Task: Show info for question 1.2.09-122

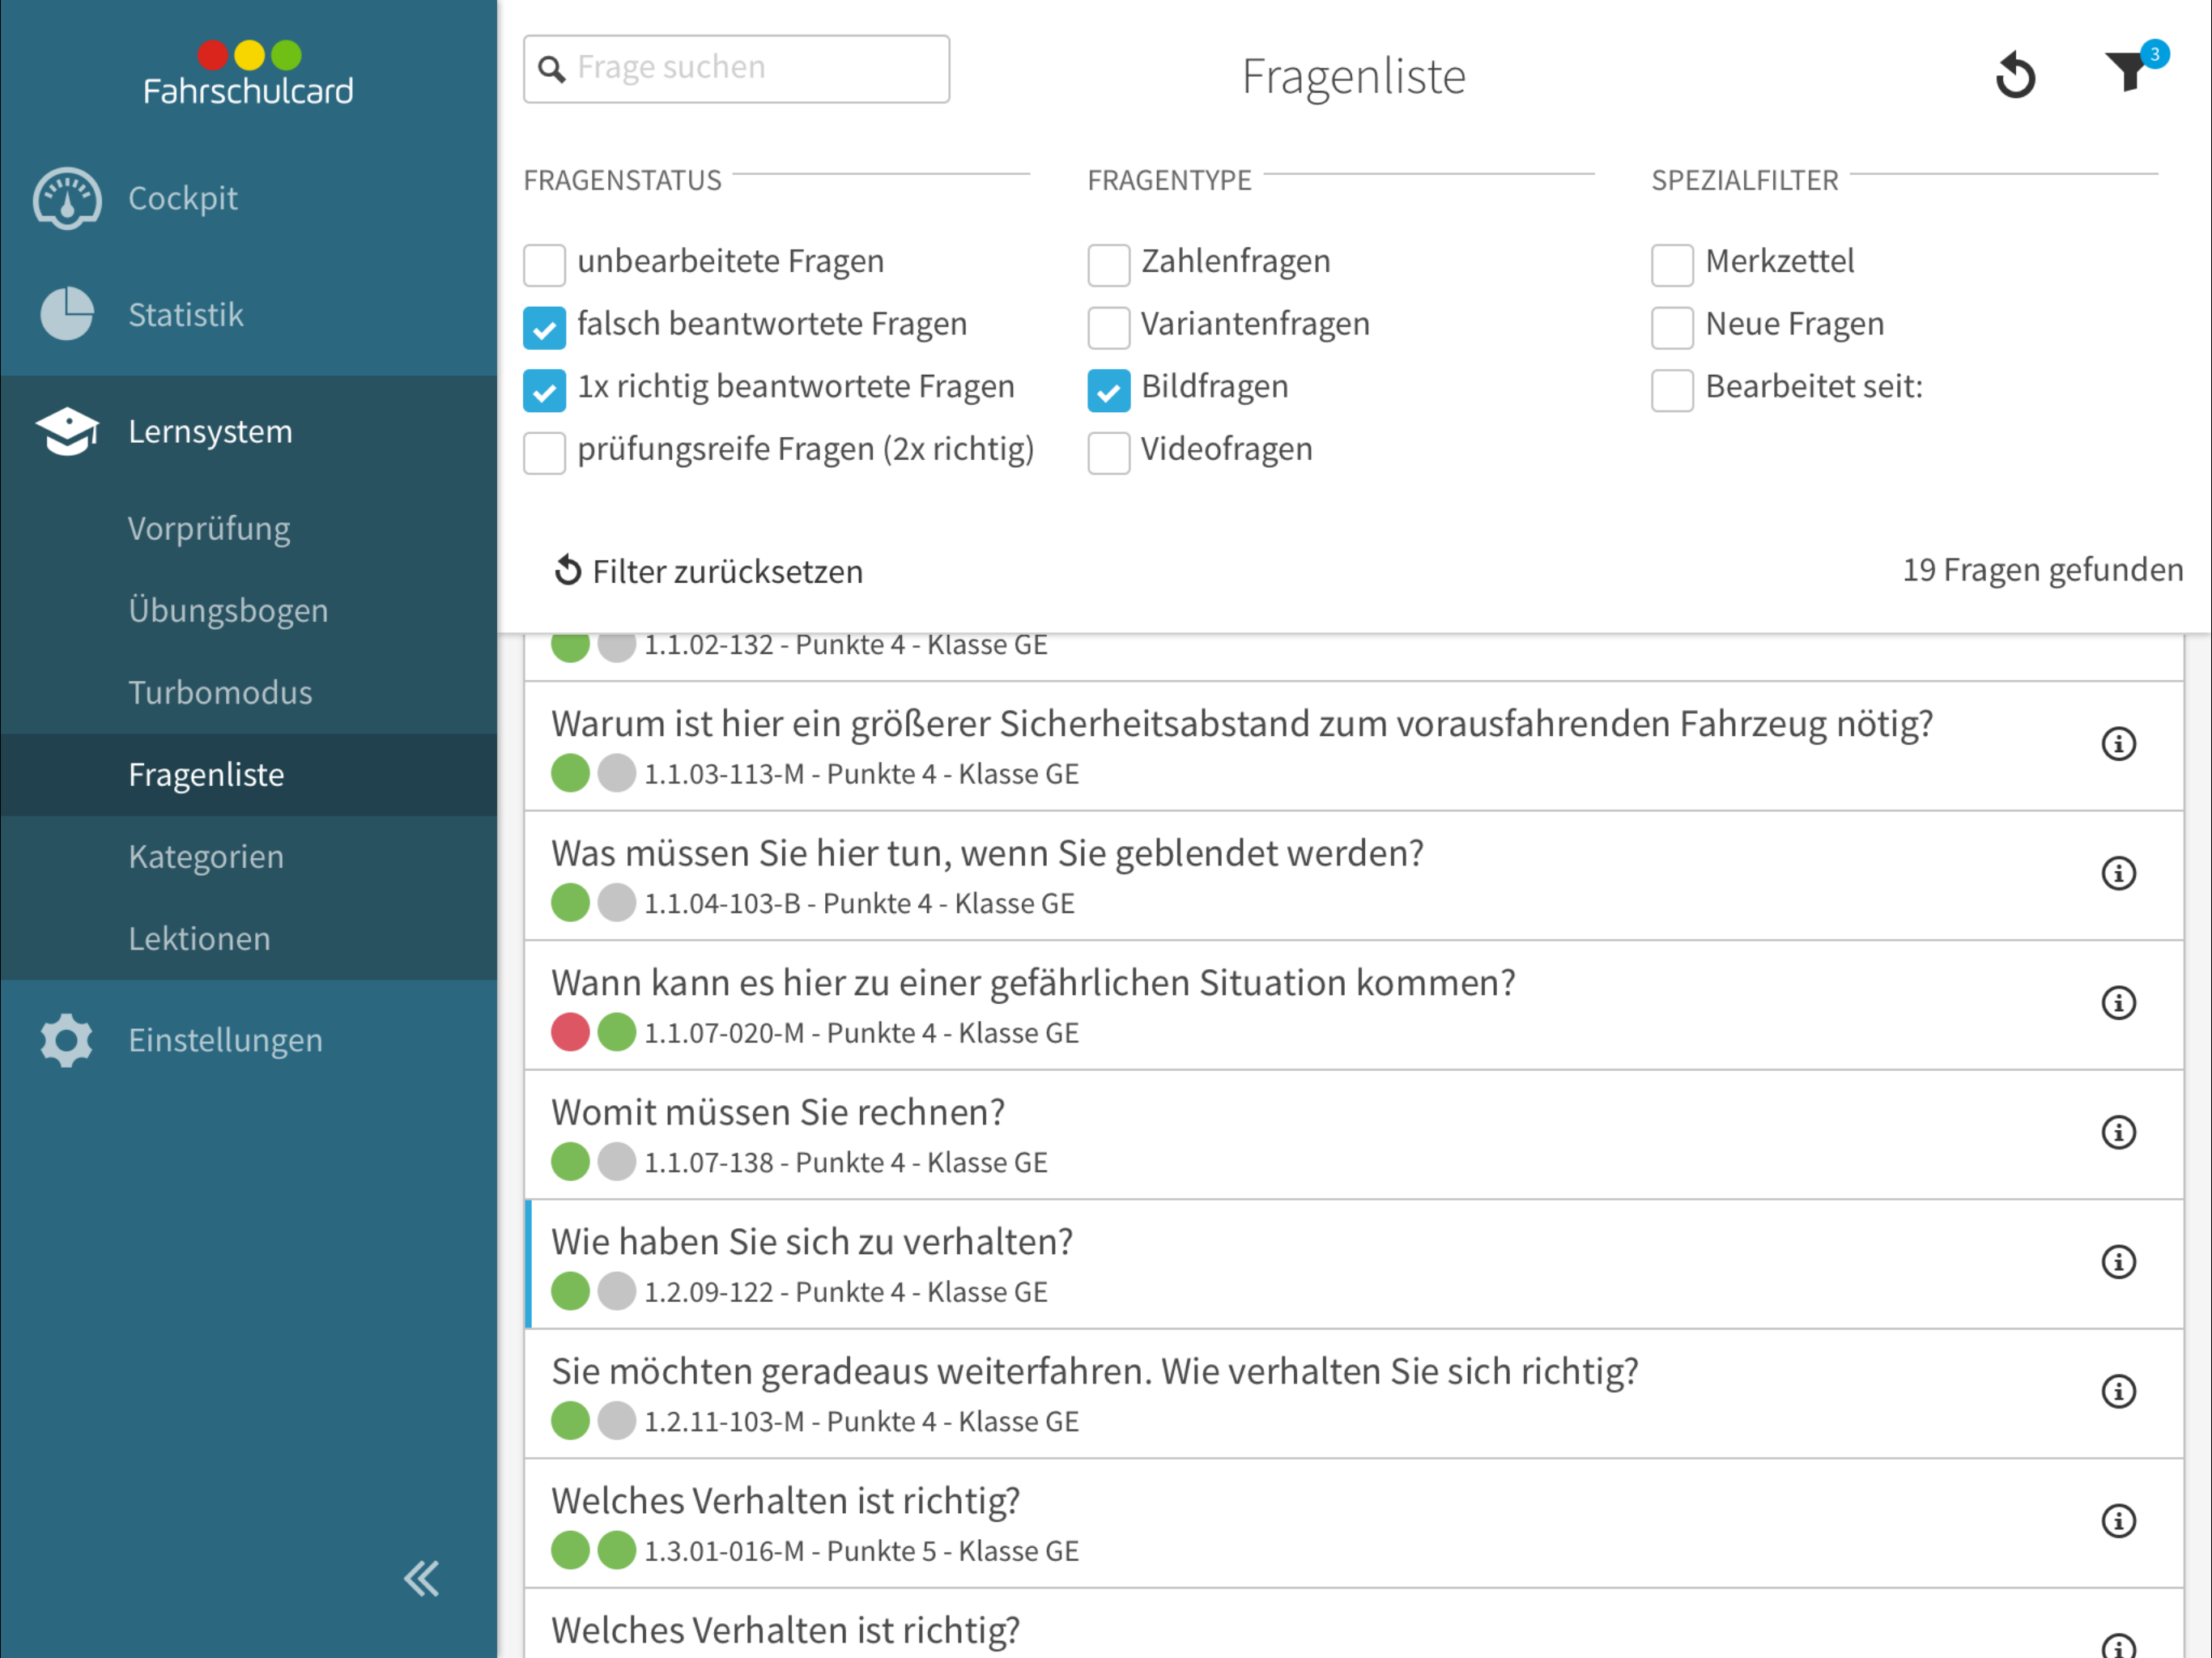Action: coord(2118,1262)
